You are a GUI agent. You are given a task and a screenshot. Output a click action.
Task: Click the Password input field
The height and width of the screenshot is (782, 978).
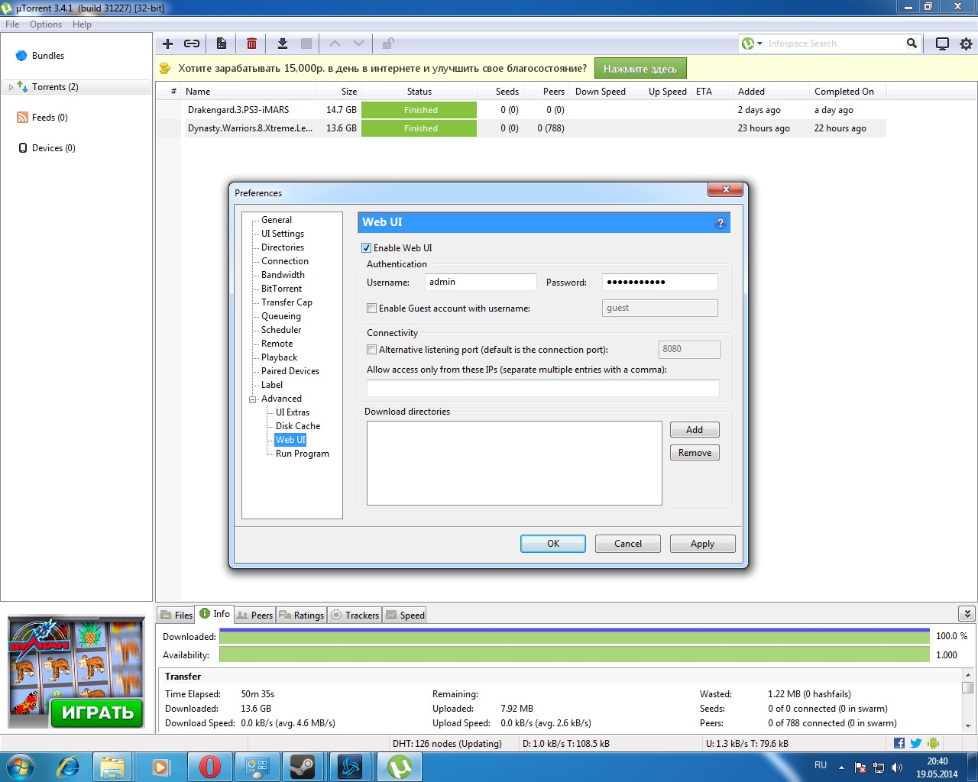click(x=660, y=282)
